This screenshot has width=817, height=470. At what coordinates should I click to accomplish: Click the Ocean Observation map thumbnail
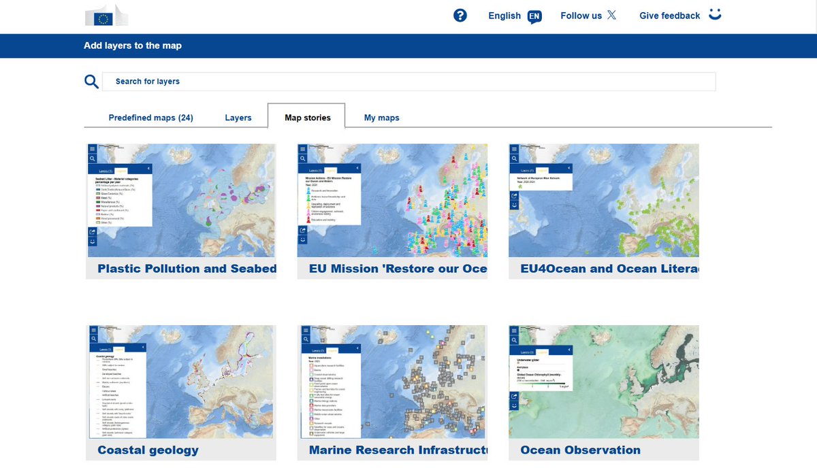[603, 382]
